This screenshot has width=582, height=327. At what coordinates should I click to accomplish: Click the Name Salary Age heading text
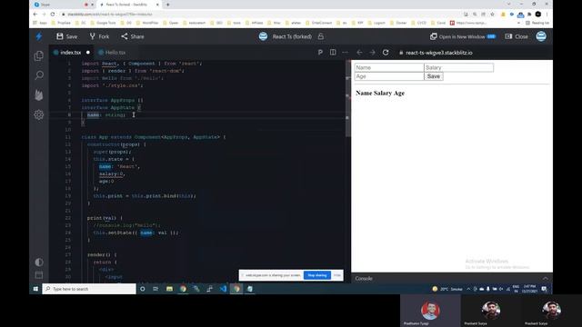tap(380, 93)
